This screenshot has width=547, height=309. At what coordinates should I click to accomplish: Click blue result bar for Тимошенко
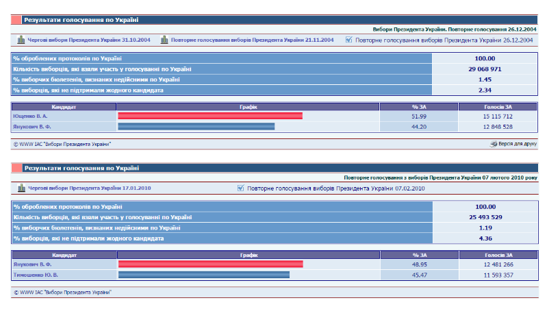click(x=204, y=275)
